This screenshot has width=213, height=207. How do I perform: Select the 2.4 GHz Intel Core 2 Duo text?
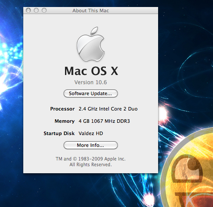click(108, 109)
